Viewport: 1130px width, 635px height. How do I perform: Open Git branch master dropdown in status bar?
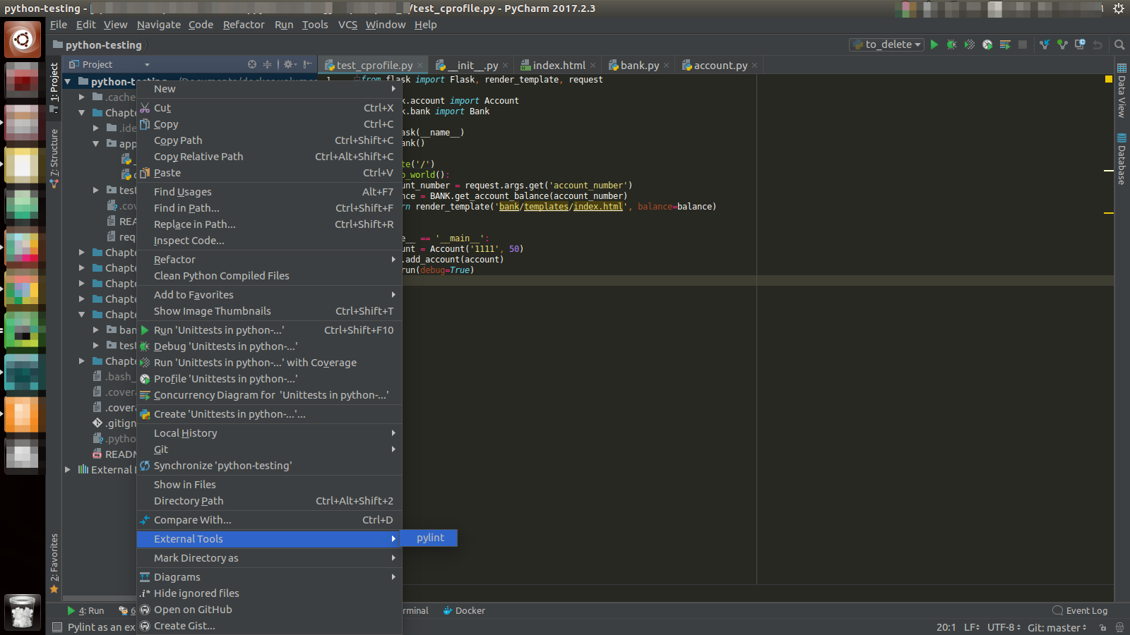tap(1057, 627)
